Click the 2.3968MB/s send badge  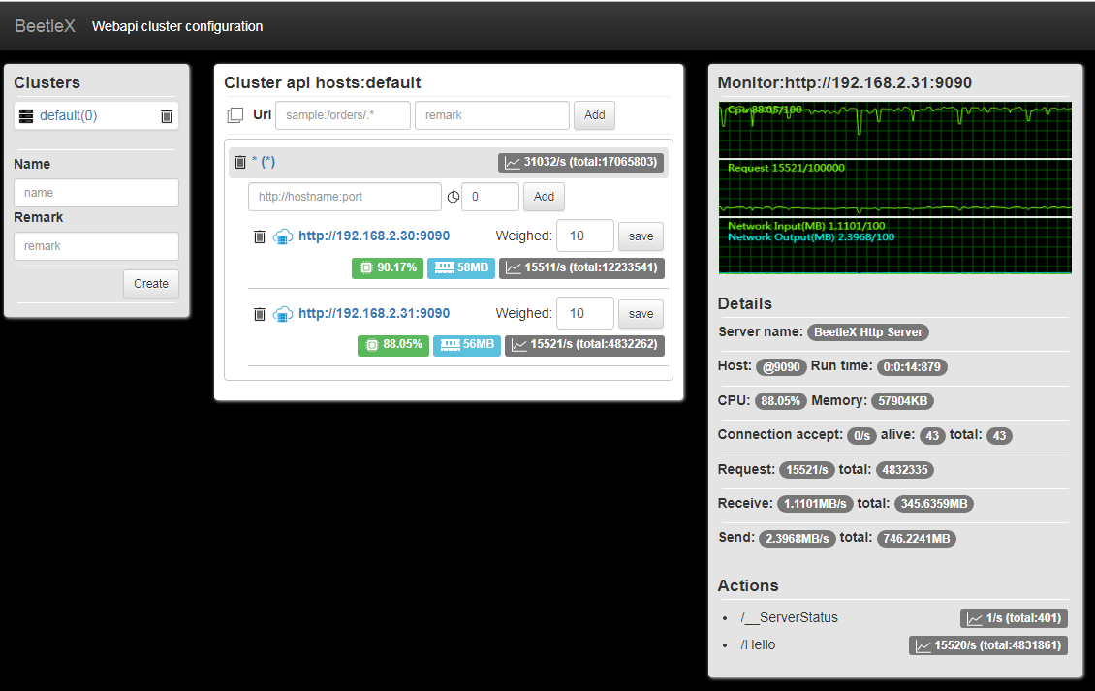[797, 539]
